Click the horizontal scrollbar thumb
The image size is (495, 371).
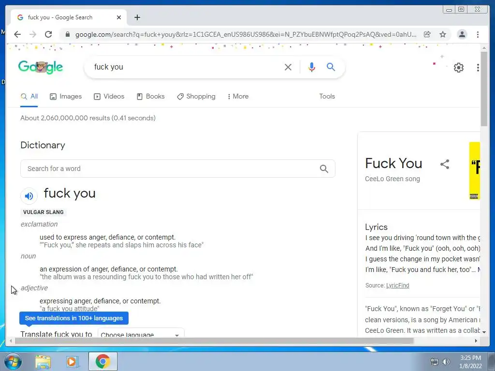[214, 341]
